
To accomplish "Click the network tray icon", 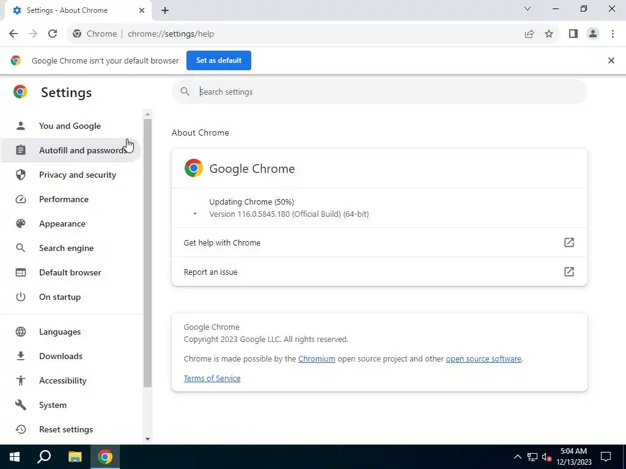I will click(x=532, y=457).
